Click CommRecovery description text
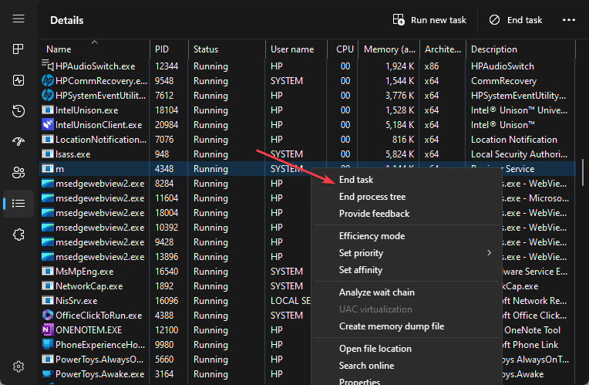Image resolution: width=589 pixels, height=385 pixels. coord(503,81)
